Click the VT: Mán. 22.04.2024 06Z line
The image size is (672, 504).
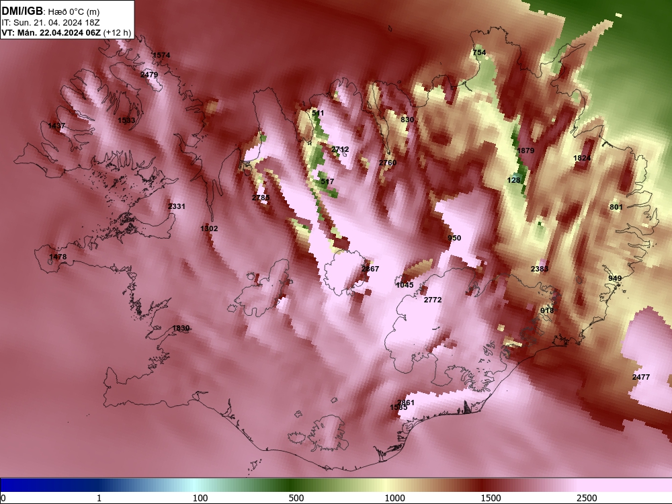click(x=66, y=32)
